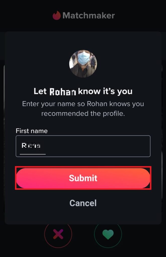Tap the green heart like icon
Image resolution: width=166 pixels, height=257 pixels.
coord(108,234)
